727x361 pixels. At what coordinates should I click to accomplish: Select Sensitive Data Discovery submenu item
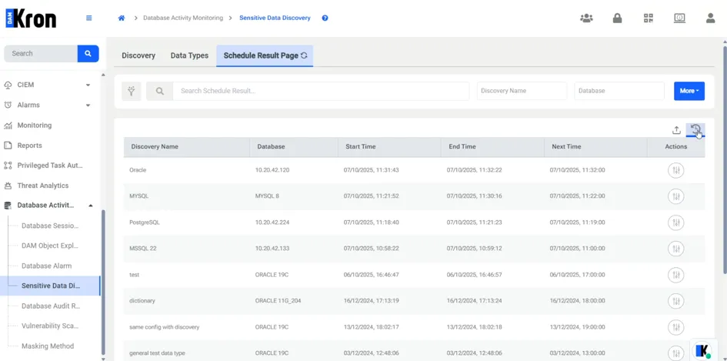(x=50, y=286)
